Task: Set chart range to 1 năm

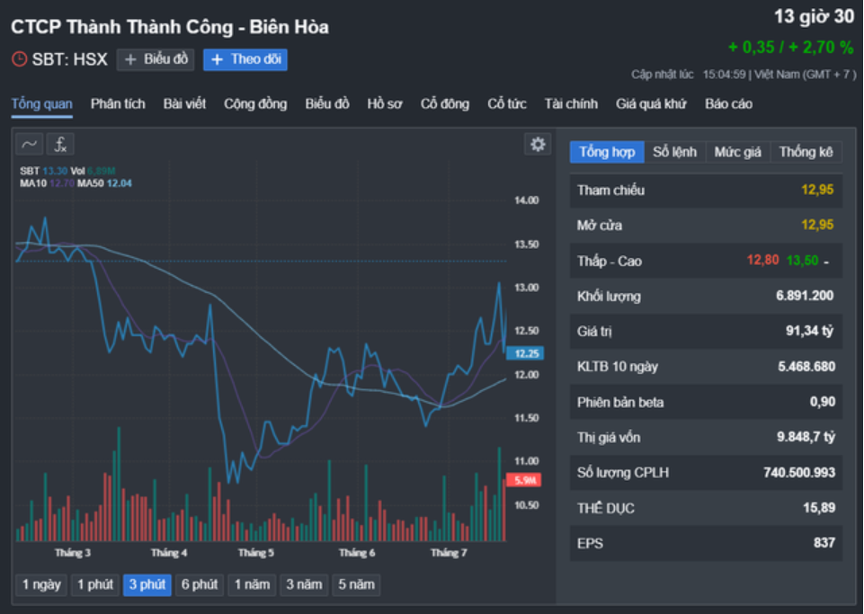Action: coord(252,585)
